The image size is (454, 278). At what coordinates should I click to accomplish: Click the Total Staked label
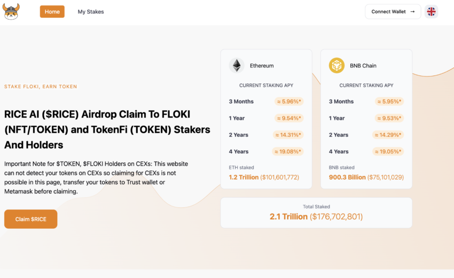(x=316, y=207)
